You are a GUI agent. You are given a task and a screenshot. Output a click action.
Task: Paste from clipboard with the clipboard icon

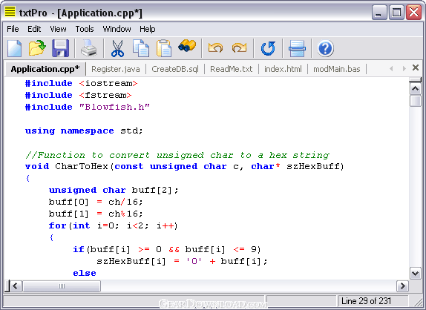[164, 48]
